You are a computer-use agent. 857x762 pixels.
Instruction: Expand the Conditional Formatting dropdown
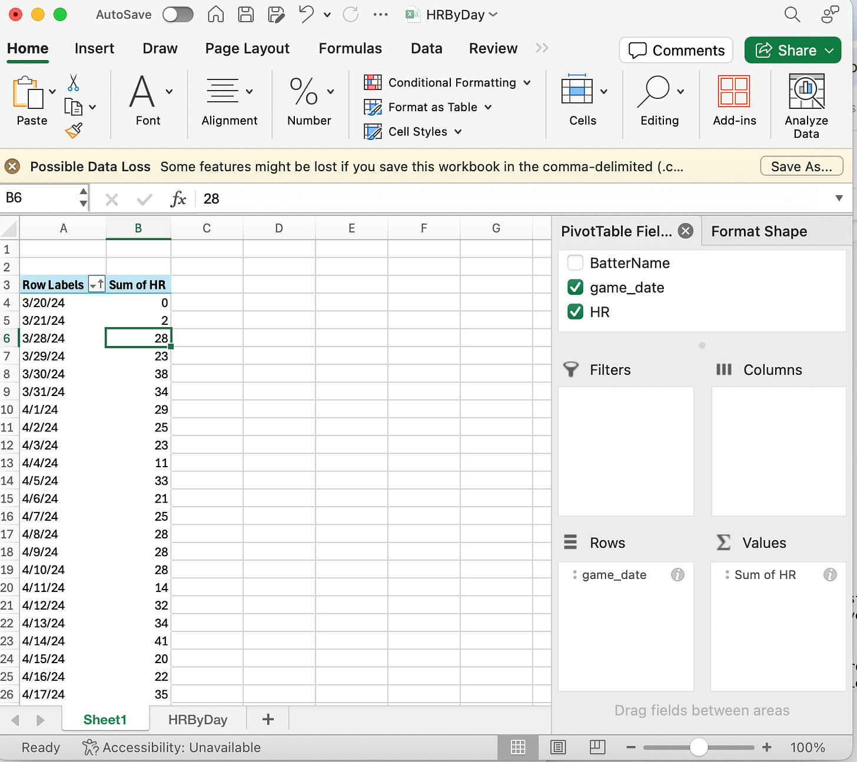(527, 83)
